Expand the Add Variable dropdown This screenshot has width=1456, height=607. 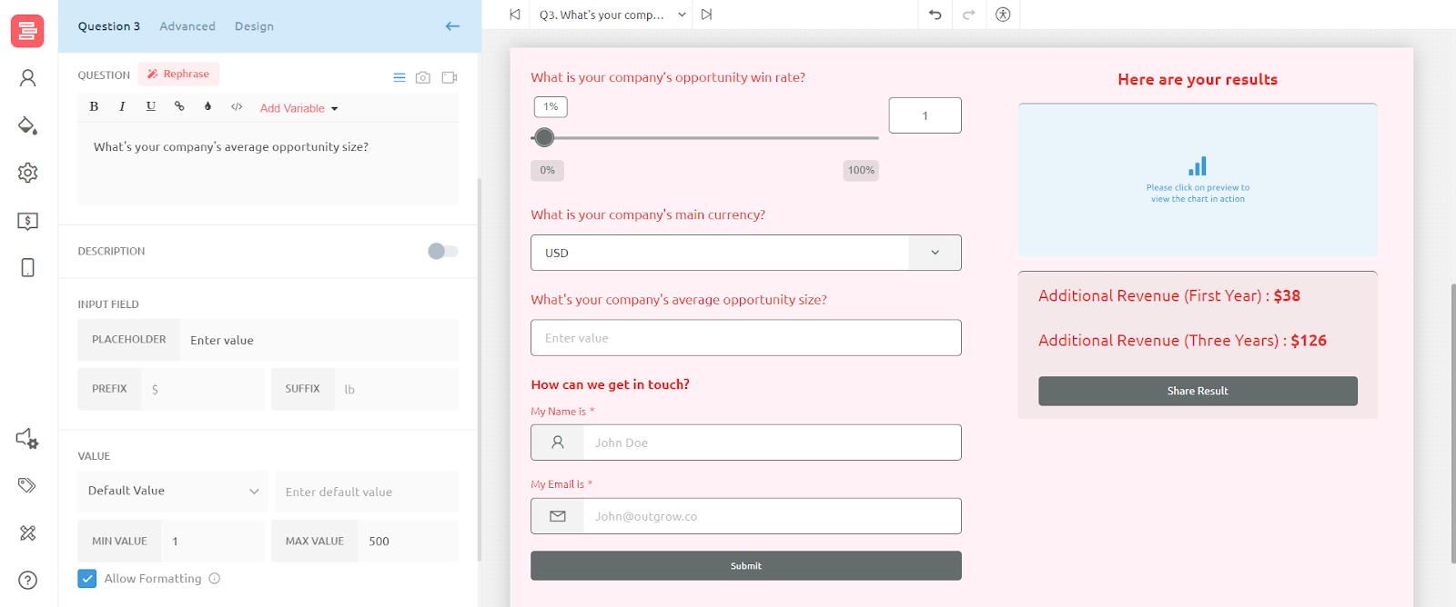(298, 108)
